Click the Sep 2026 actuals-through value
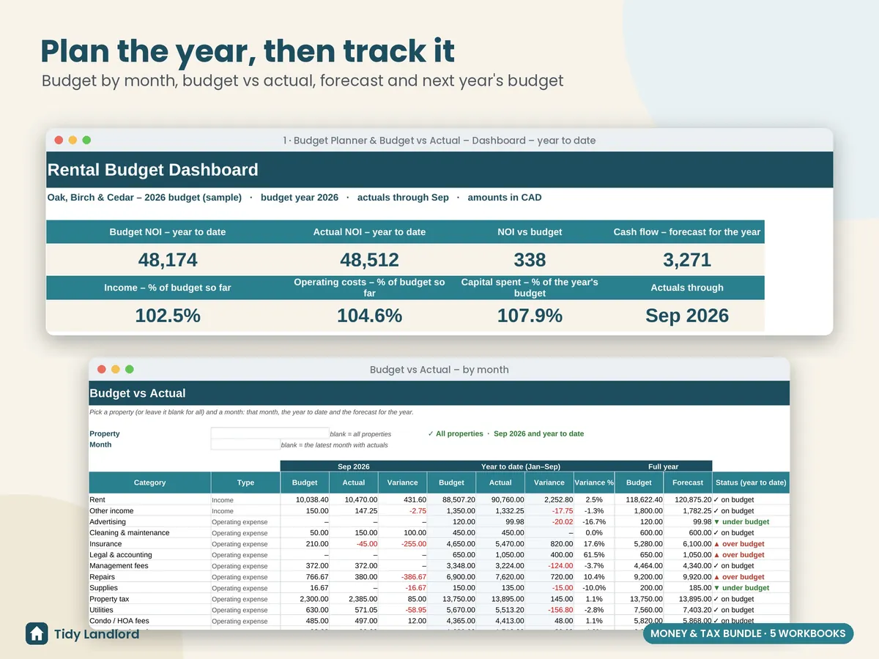The width and height of the screenshot is (879, 659). pos(687,316)
